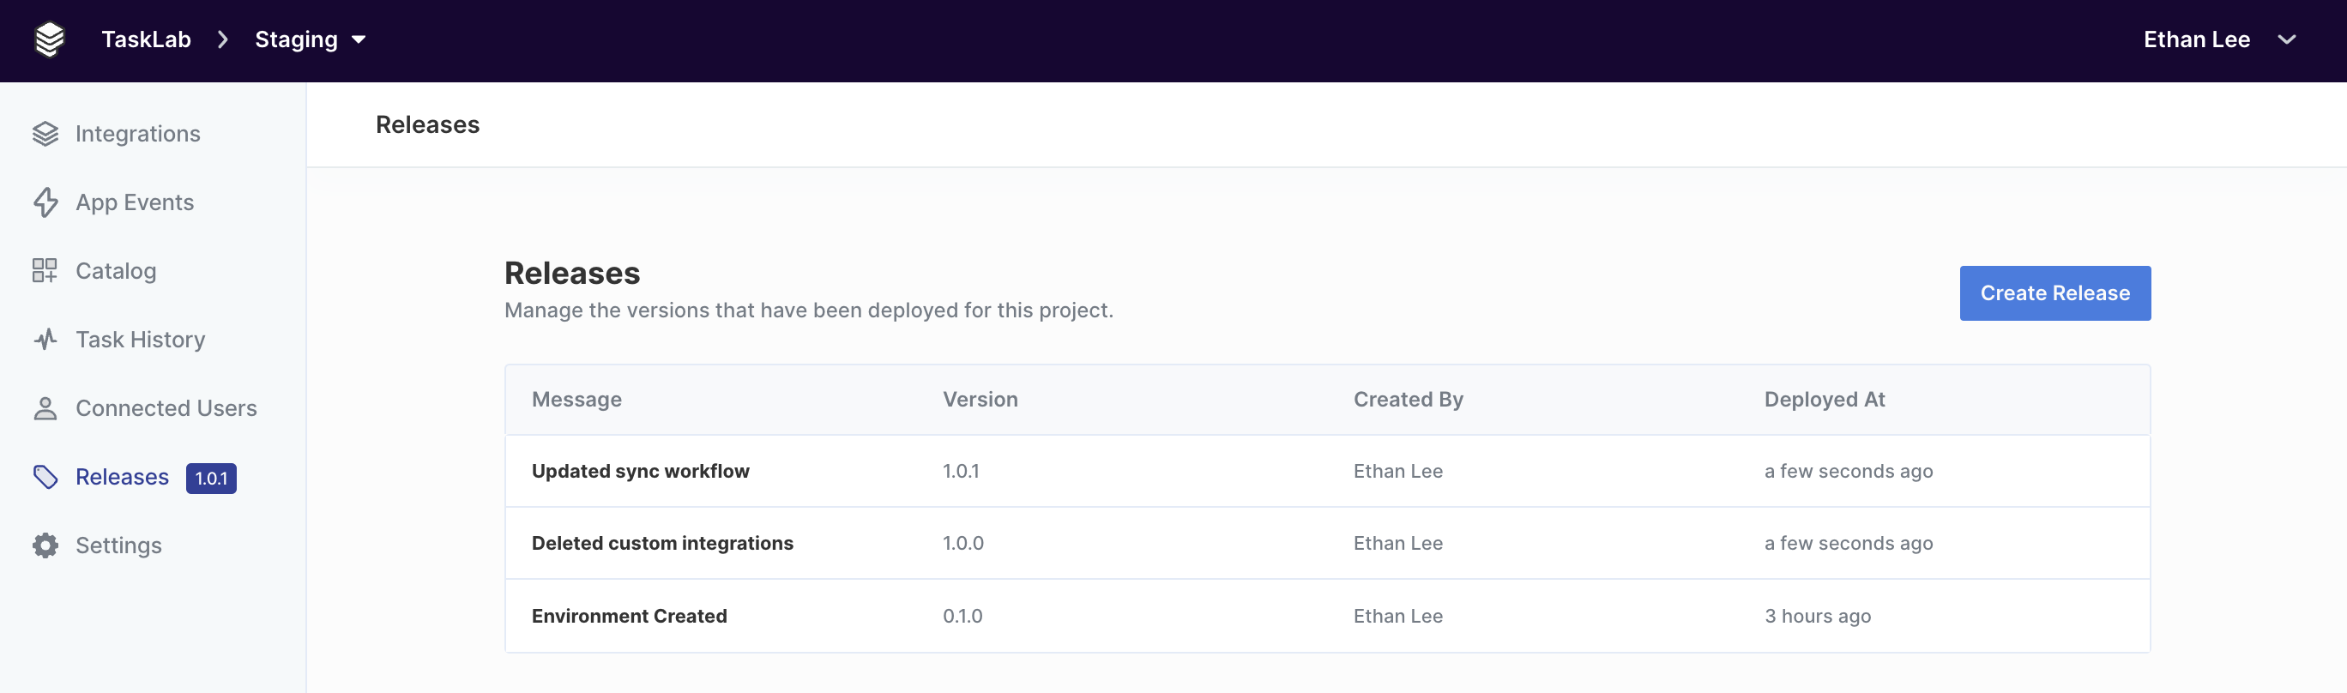This screenshot has height=693, width=2347.
Task: Open the Deleted custom integrations release
Action: pyautogui.click(x=1327, y=543)
